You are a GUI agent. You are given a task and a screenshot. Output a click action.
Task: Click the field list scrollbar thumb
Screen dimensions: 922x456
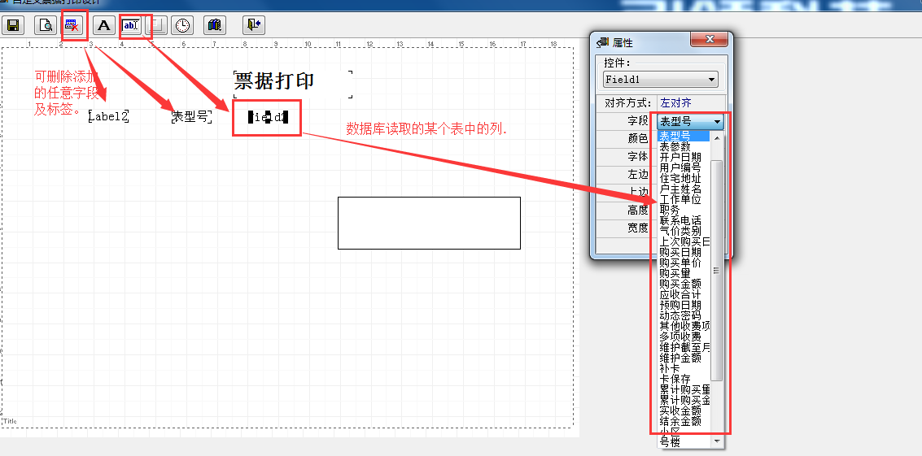[x=717, y=270]
